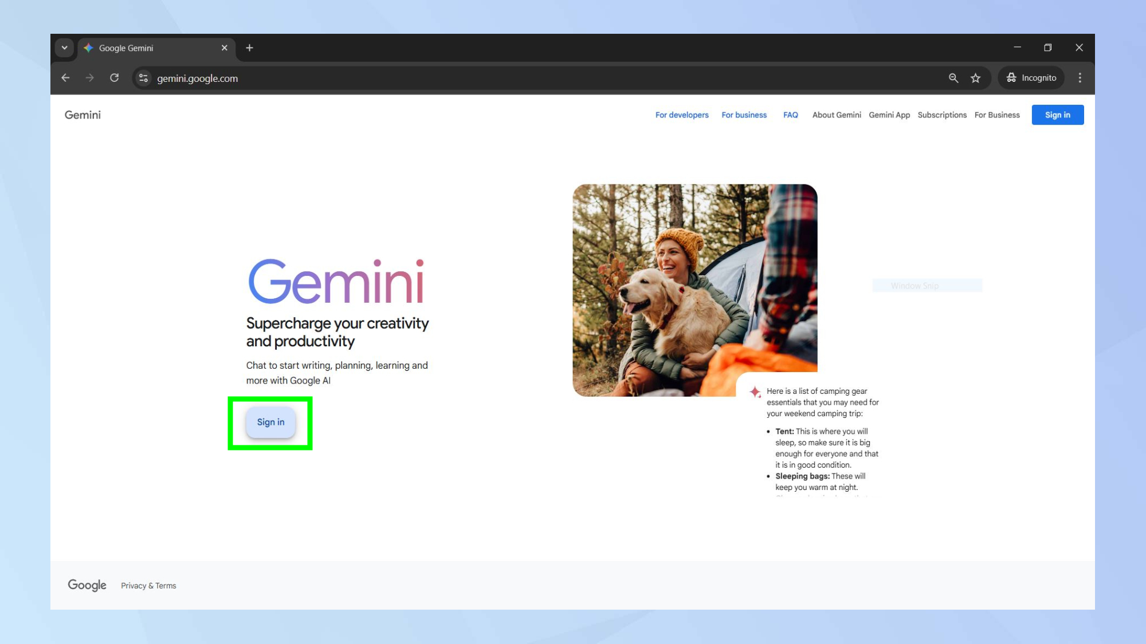1146x644 pixels.
Task: Open site settings from the address bar icon
Action: pyautogui.click(x=143, y=78)
